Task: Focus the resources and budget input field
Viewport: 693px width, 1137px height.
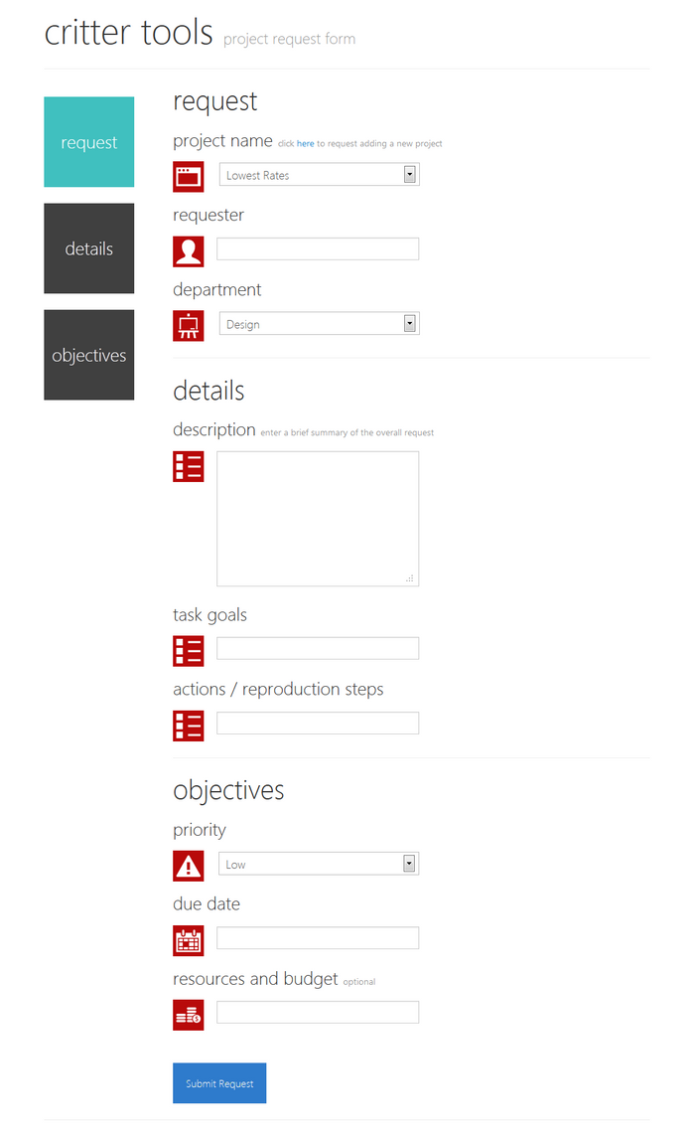Action: [x=318, y=1013]
